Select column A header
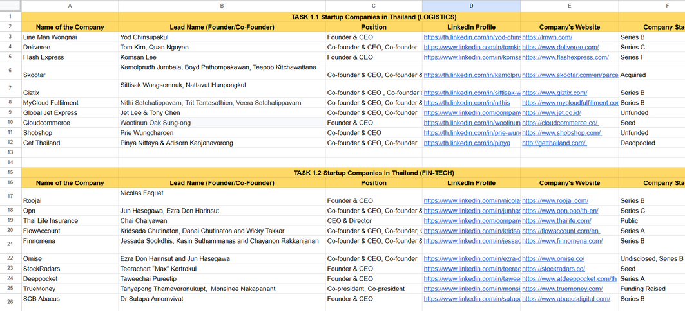Image resolution: width=685 pixels, height=311 pixels. click(70, 6)
